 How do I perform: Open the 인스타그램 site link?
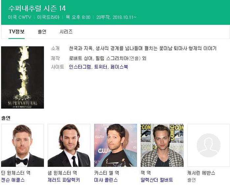pos(80,67)
